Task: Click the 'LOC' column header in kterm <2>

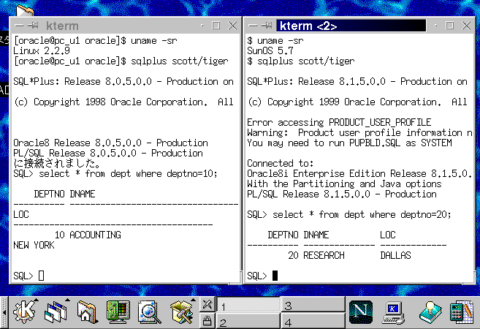Action: 388,235
